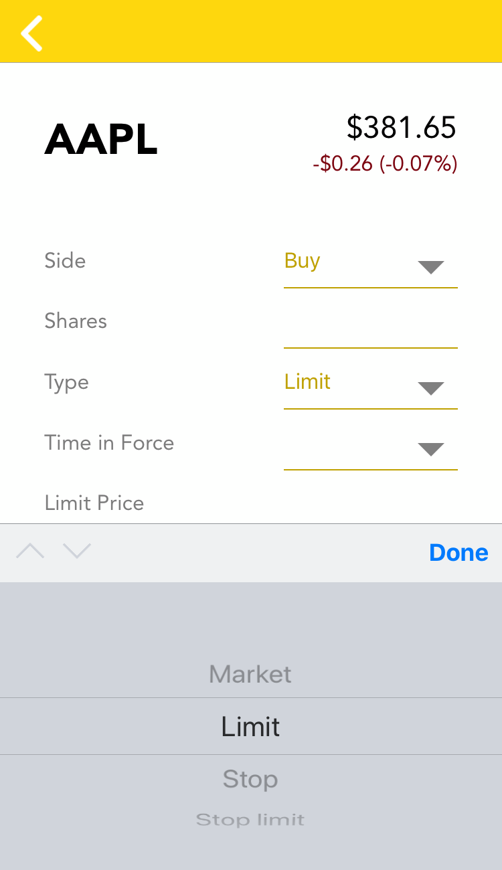Viewport: 502px width, 870px height.
Task: Open the Type selector showing Limit
Action: point(348,383)
